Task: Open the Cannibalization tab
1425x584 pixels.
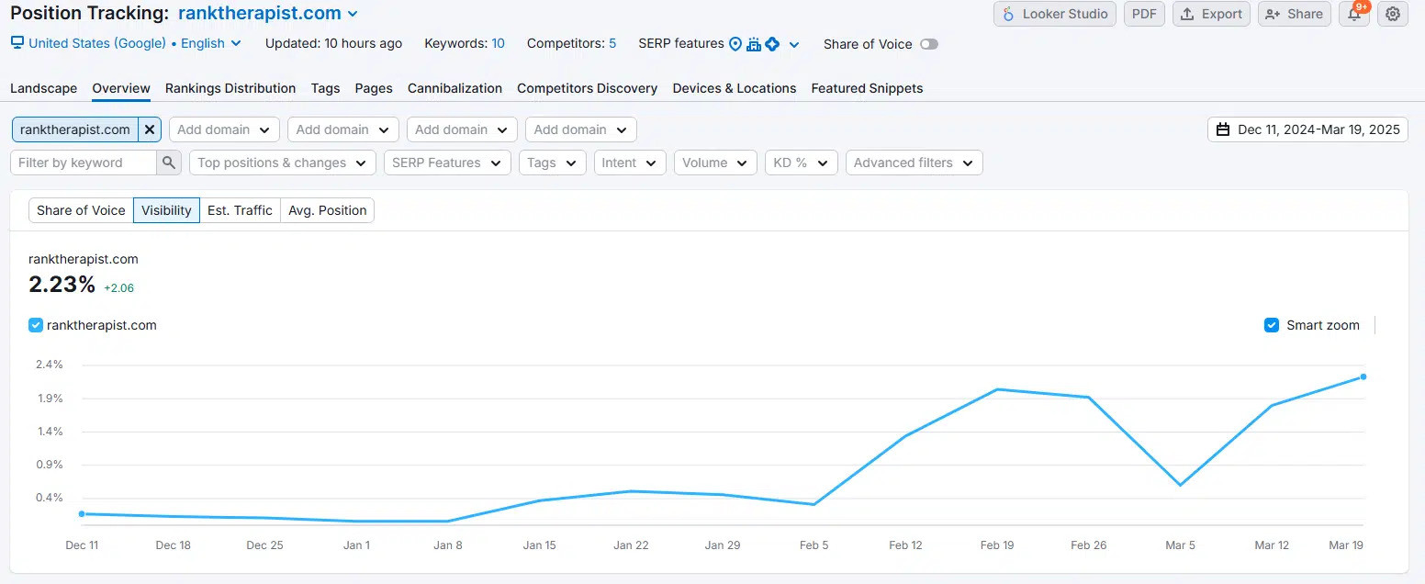Action: [x=454, y=88]
